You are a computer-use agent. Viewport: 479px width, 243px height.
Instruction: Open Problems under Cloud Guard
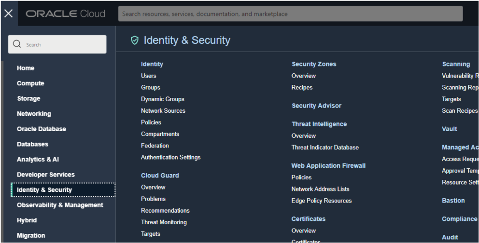pyautogui.click(x=153, y=199)
